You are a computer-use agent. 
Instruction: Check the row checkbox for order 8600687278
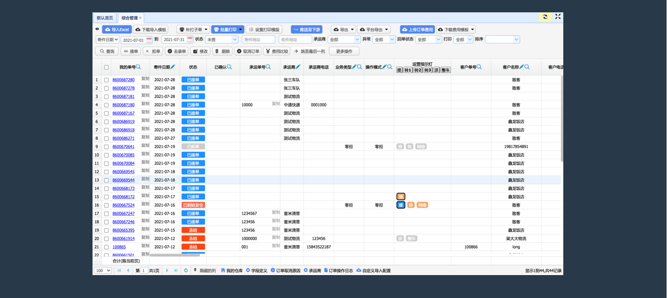click(106, 88)
